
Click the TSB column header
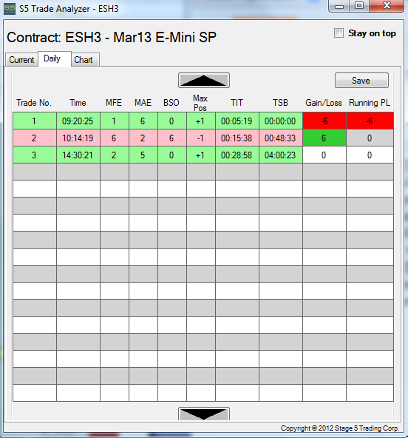tap(280, 103)
